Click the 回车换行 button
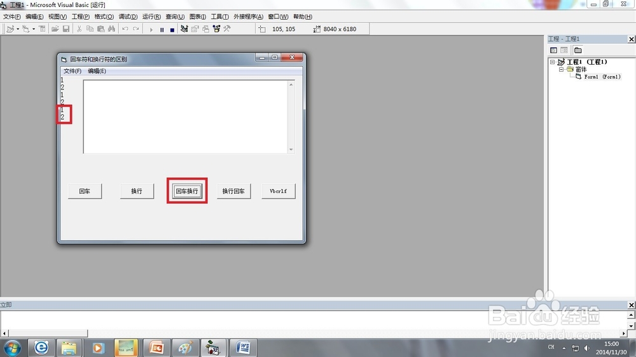636x357 pixels. click(187, 191)
